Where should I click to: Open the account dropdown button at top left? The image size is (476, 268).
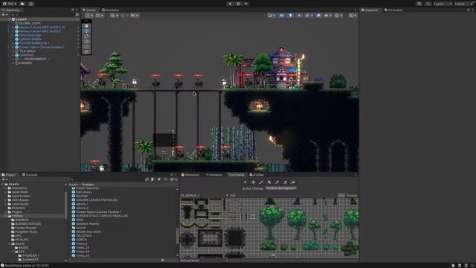tap(9, 4)
